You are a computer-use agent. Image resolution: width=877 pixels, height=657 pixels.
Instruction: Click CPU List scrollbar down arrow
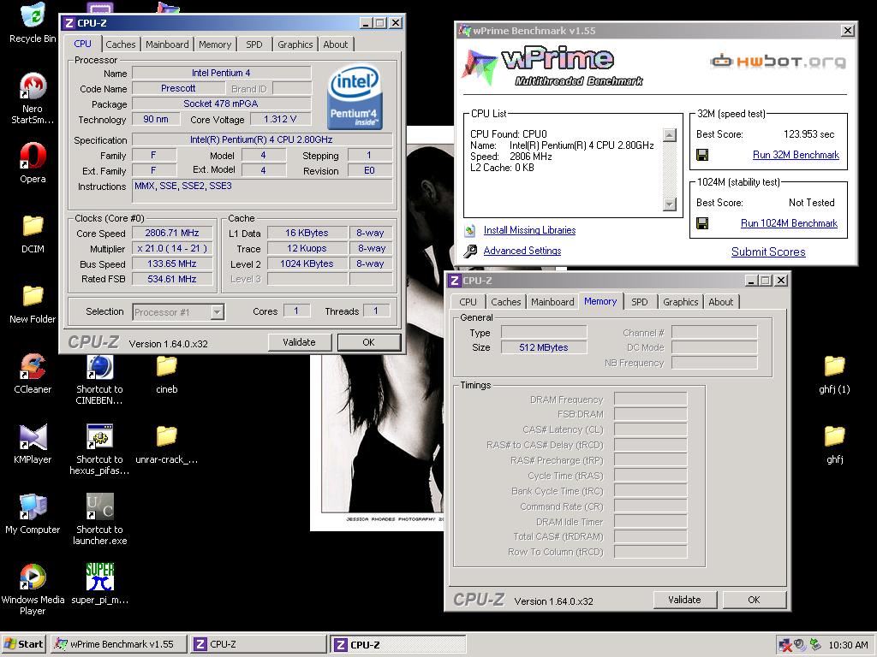[670, 204]
